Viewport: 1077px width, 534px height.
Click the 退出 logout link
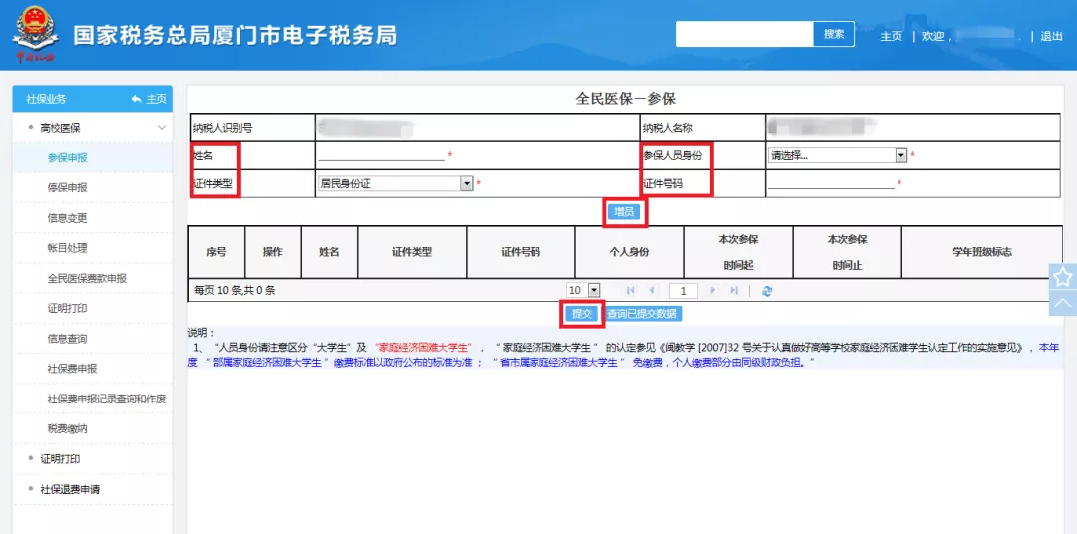pos(1051,37)
